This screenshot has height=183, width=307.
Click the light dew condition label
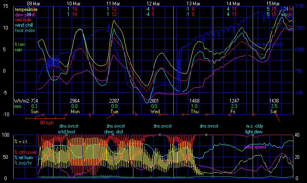tap(254, 132)
